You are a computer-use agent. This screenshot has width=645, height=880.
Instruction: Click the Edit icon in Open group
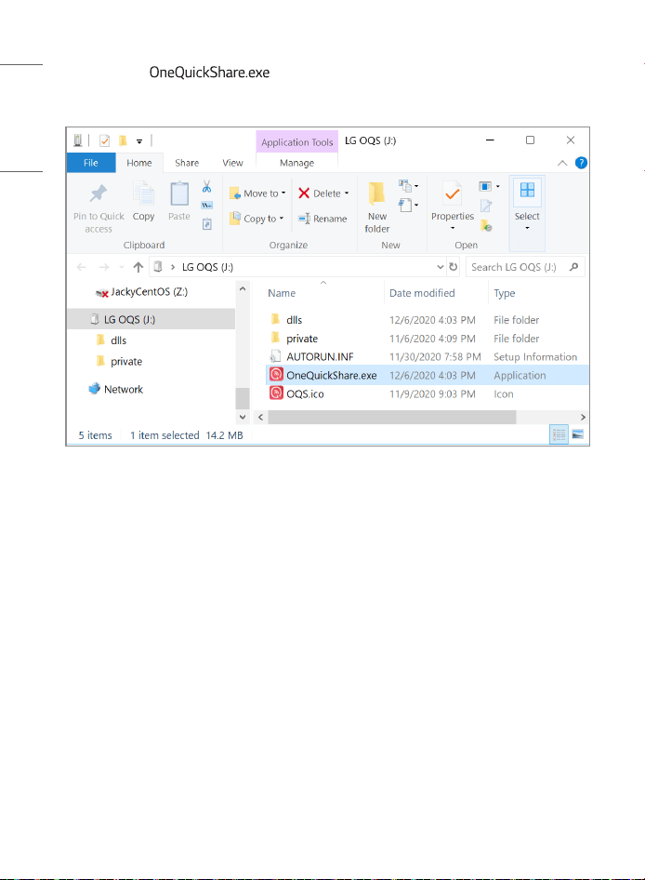click(486, 206)
